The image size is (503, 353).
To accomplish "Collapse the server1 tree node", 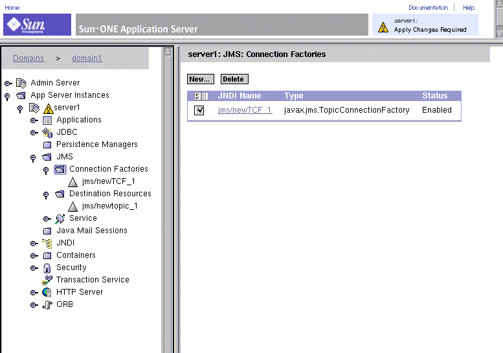I will (x=20, y=109).
